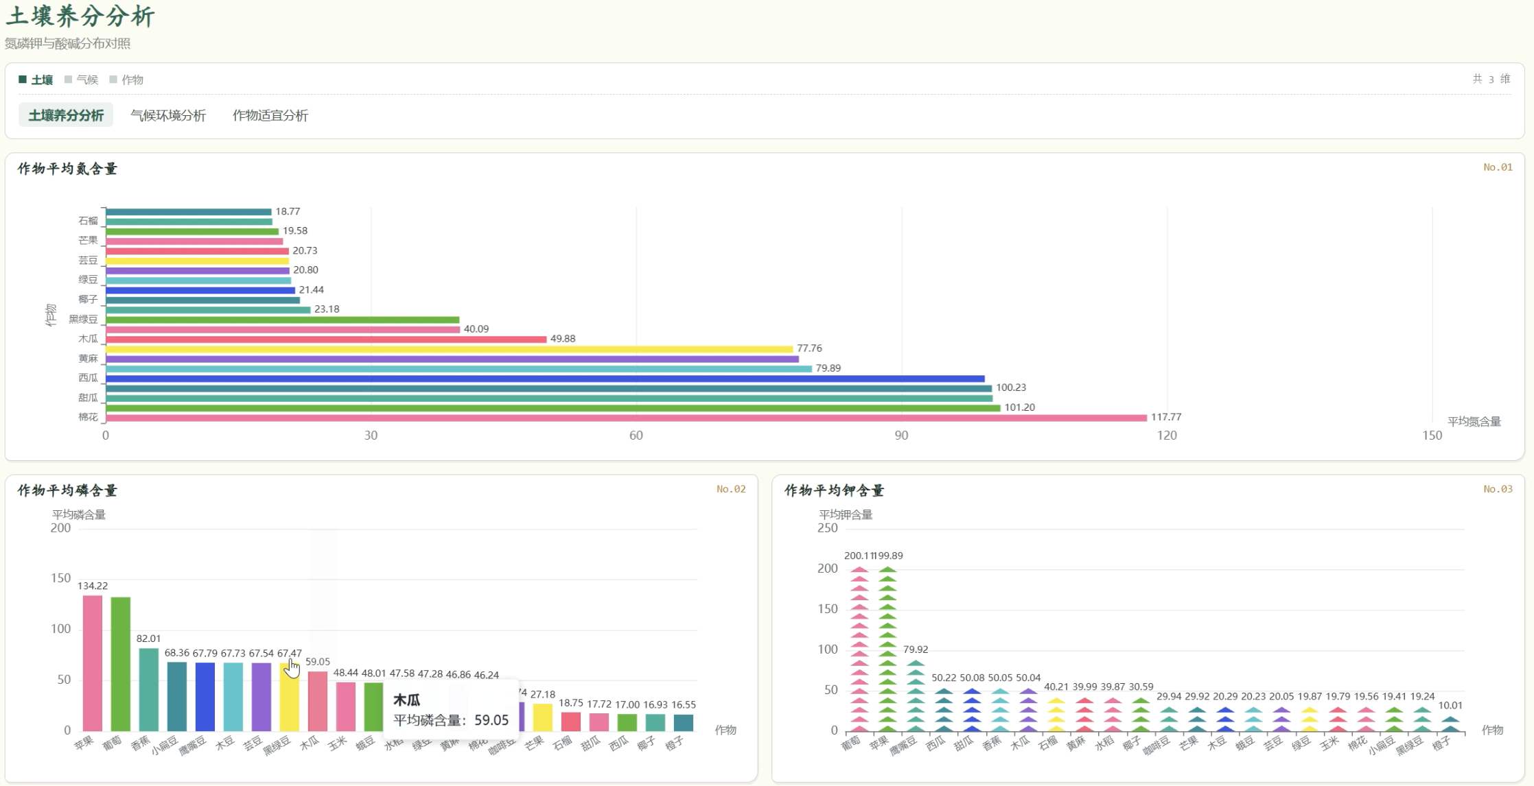Click the 西瓜 potassium triangle column
This screenshot has height=786, width=1534.
point(944,711)
